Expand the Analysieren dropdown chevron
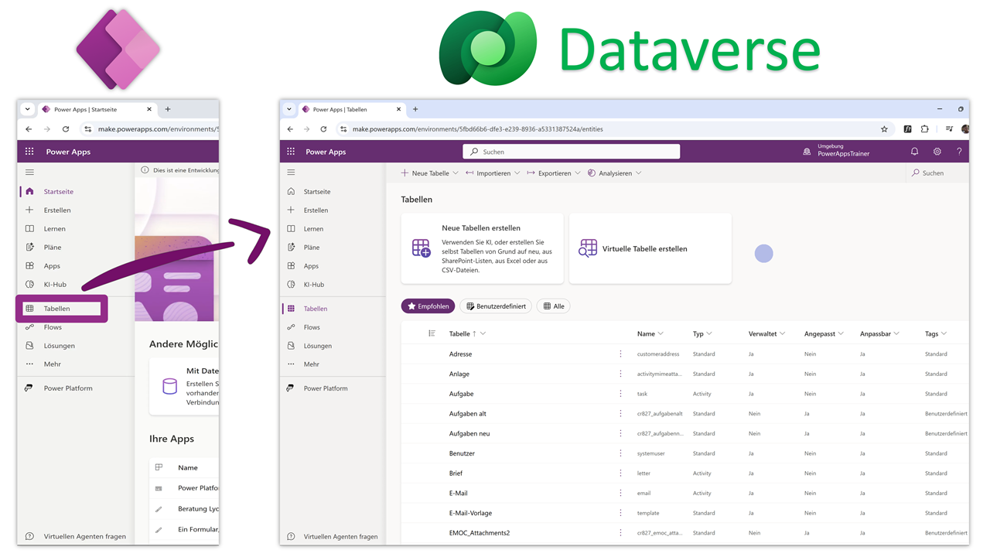This screenshot has width=990, height=557. 638,173
